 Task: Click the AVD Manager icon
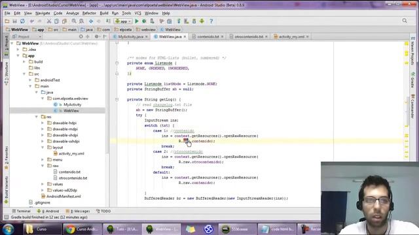click(187, 21)
